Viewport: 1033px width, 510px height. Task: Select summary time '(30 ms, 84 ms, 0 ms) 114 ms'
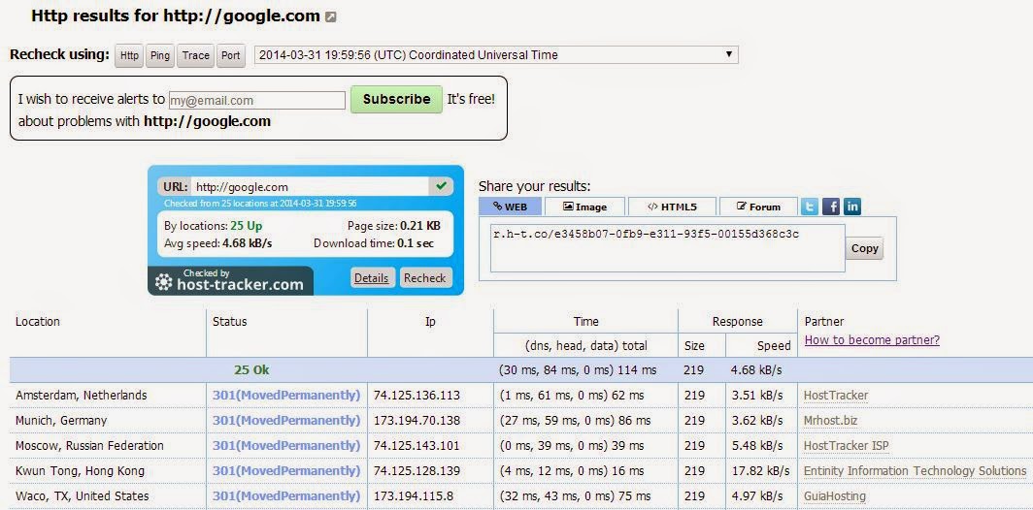click(578, 370)
